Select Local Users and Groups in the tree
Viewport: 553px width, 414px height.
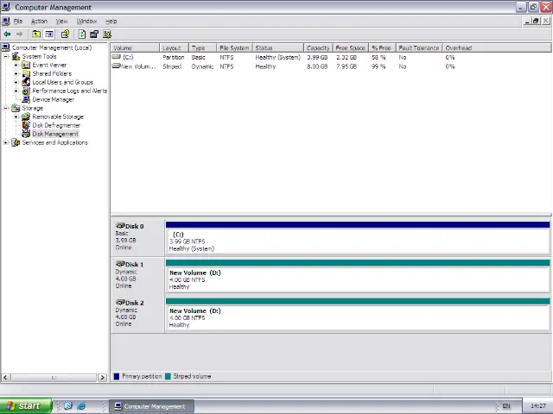63,83
